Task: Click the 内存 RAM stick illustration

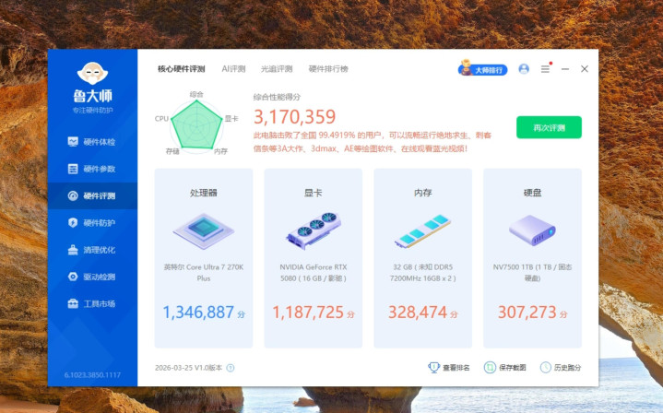Action: 423,231
